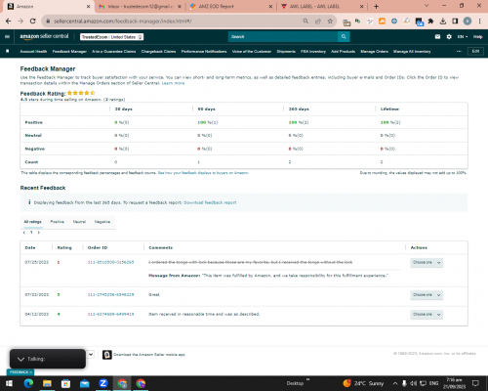Open Choose one dropdown for 04/11/2023 feedback
Screen dimensions: 488x391
coord(427,315)
